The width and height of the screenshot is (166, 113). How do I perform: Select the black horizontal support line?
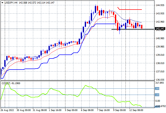pos(133,29)
